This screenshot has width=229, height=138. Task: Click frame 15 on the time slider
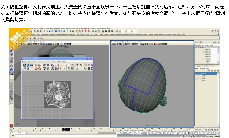coord(116,129)
